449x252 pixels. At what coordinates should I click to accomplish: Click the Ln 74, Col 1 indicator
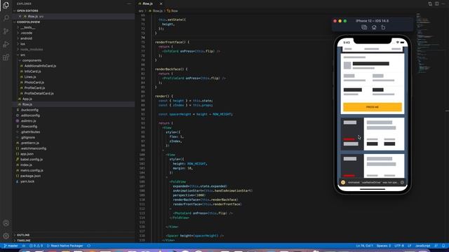[x=364, y=246]
